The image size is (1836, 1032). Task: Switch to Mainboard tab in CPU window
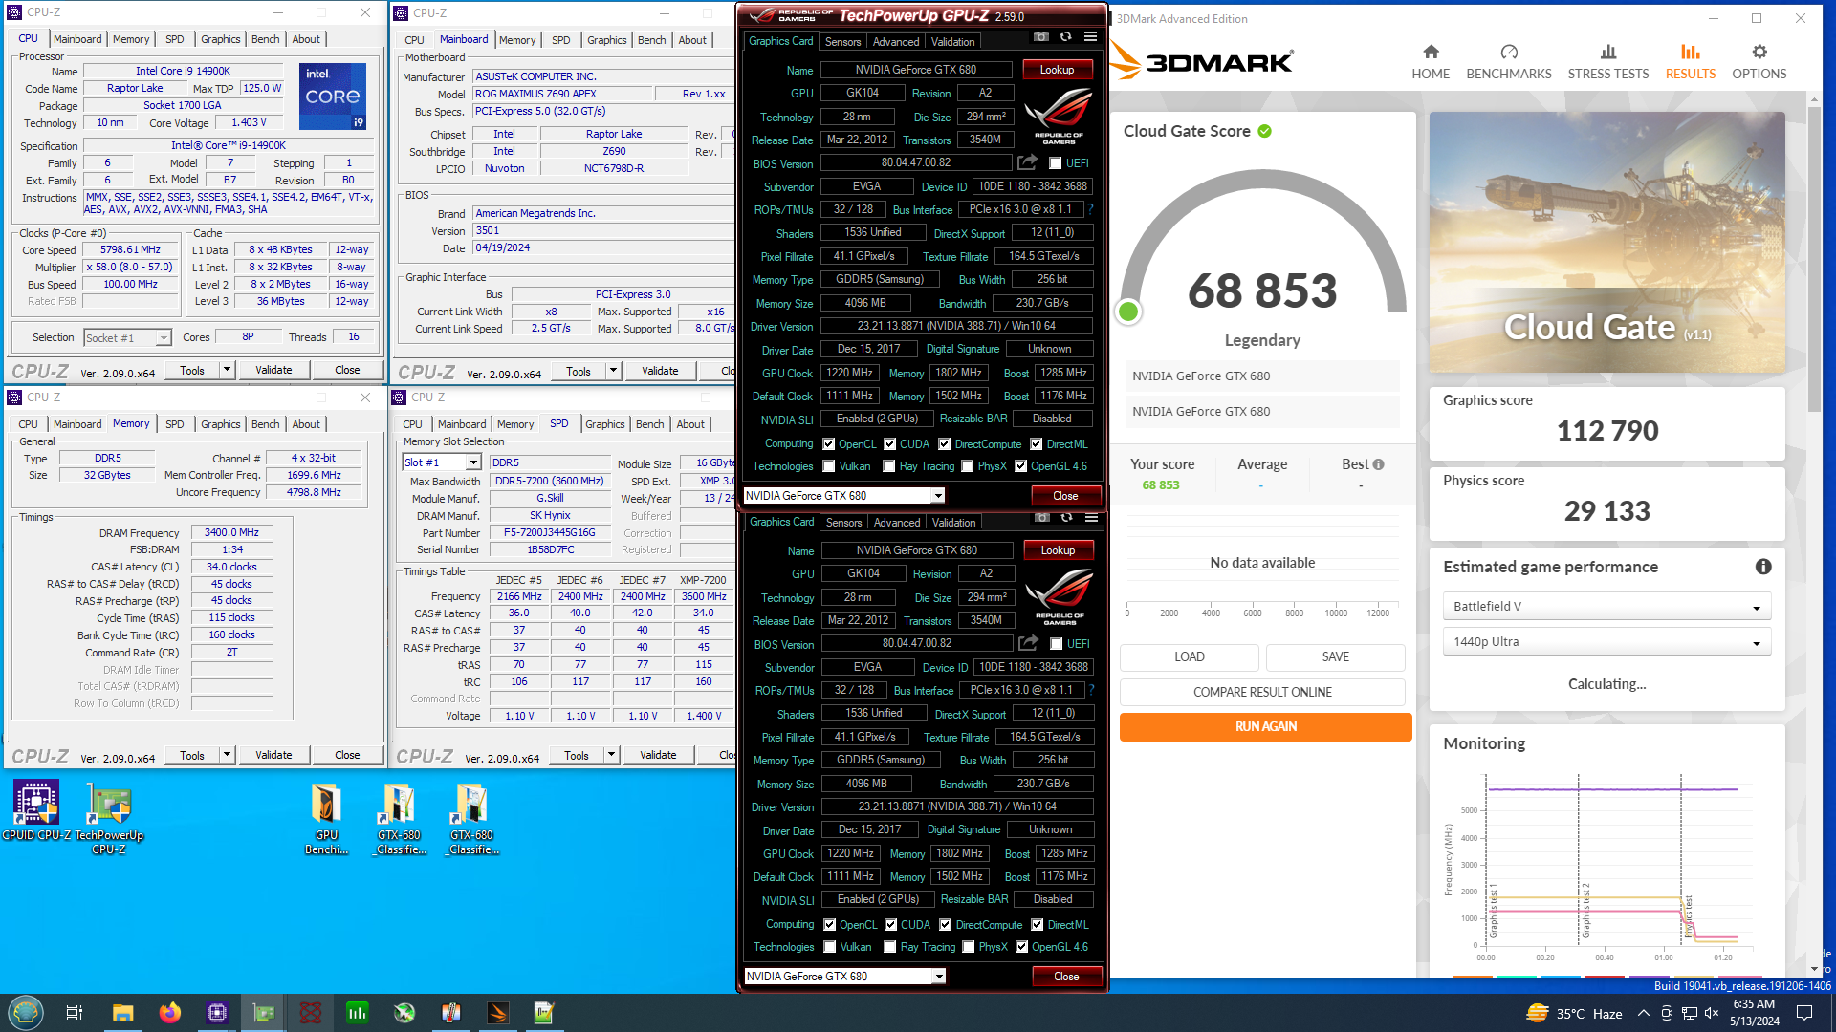[77, 39]
